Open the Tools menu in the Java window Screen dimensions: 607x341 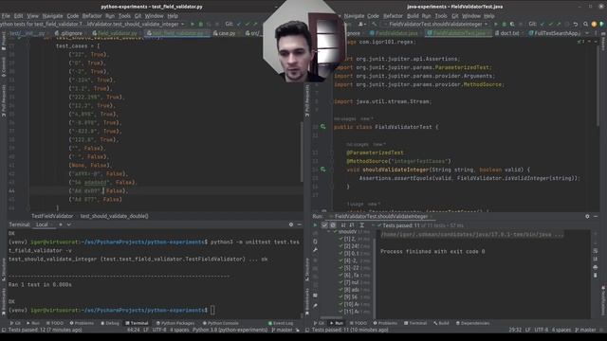pyautogui.click(x=441, y=16)
